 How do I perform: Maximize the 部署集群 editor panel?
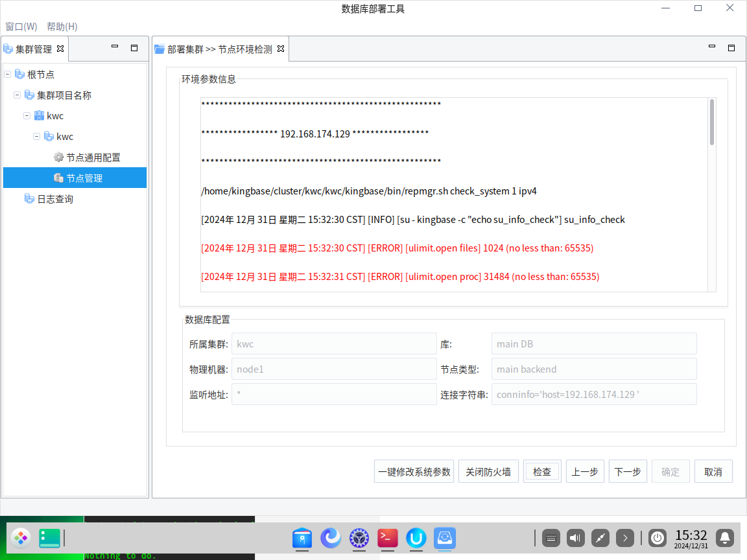(731, 48)
